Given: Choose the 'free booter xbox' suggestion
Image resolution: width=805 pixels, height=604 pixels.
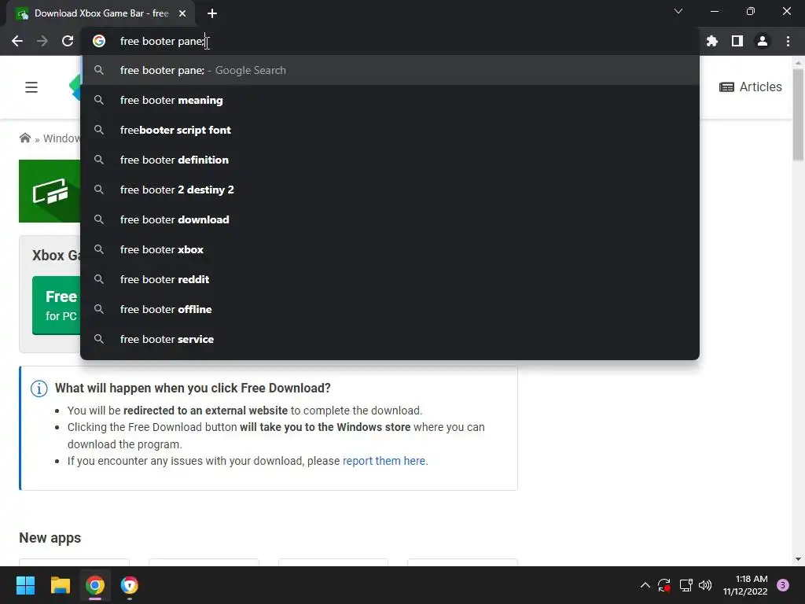Looking at the screenshot, I should coord(390,249).
